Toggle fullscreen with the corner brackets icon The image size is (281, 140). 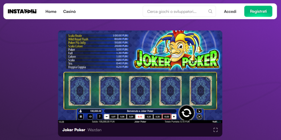[215, 130]
